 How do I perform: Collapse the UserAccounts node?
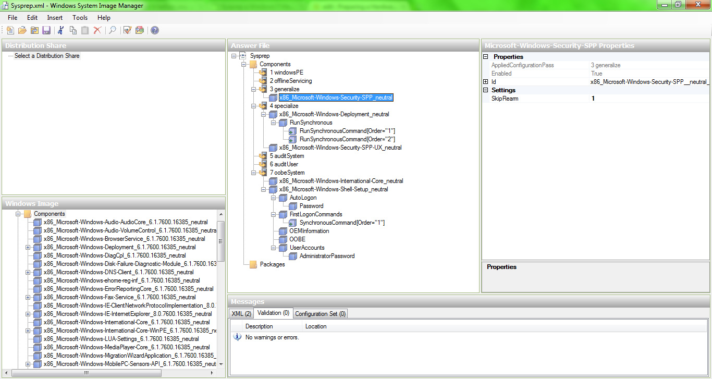coord(274,248)
